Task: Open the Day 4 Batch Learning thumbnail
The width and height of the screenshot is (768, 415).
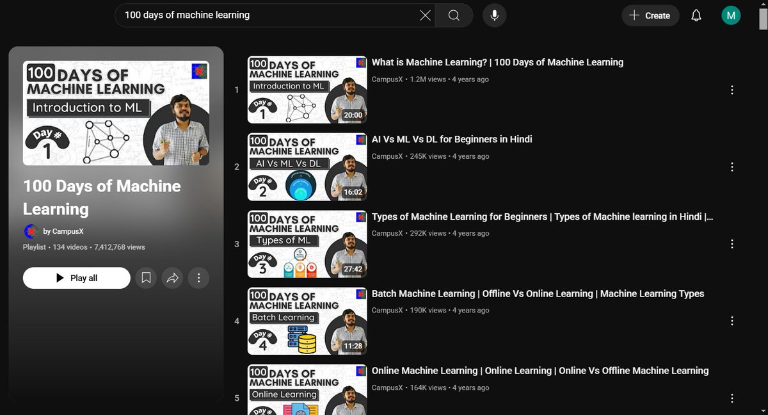Action: coord(307,321)
